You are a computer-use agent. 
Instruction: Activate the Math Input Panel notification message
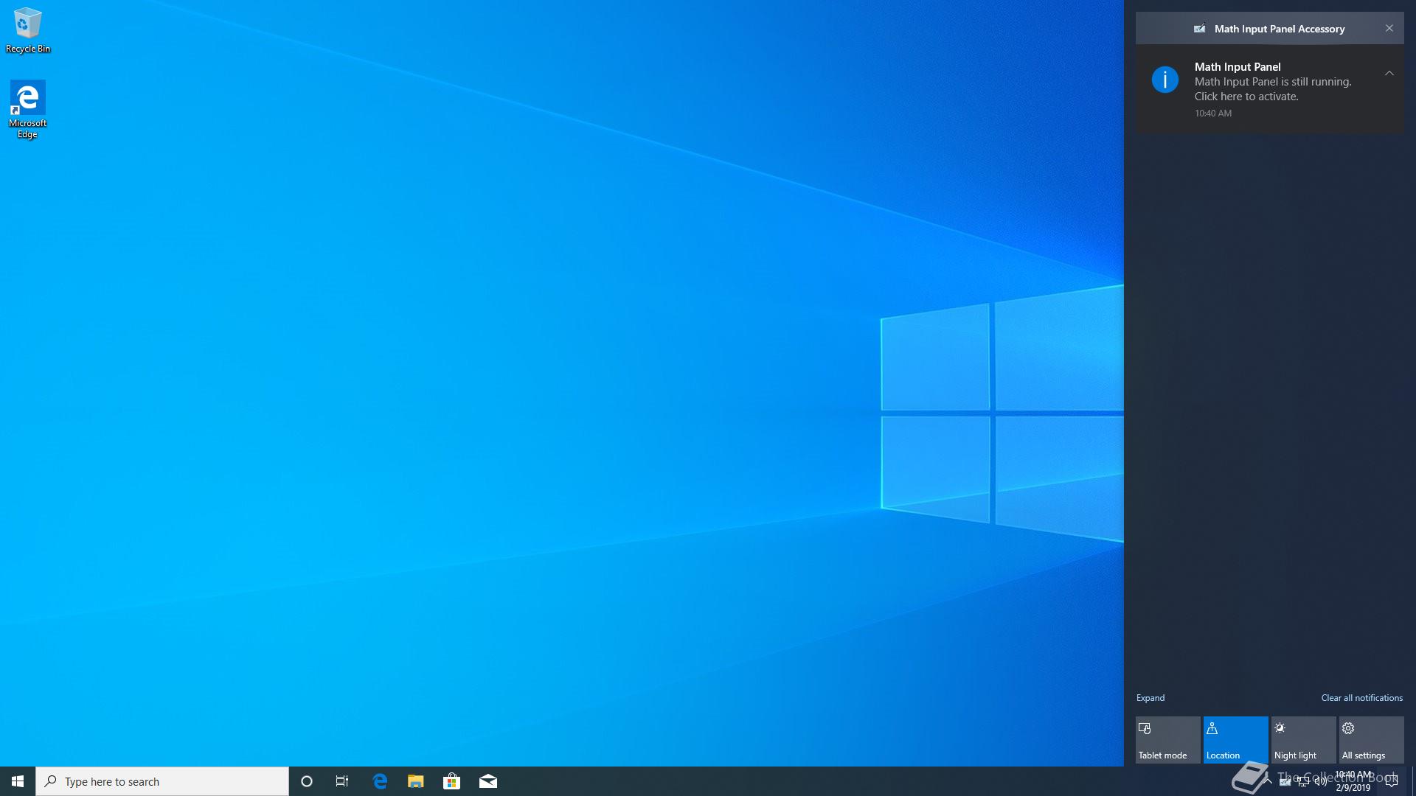[1272, 89]
